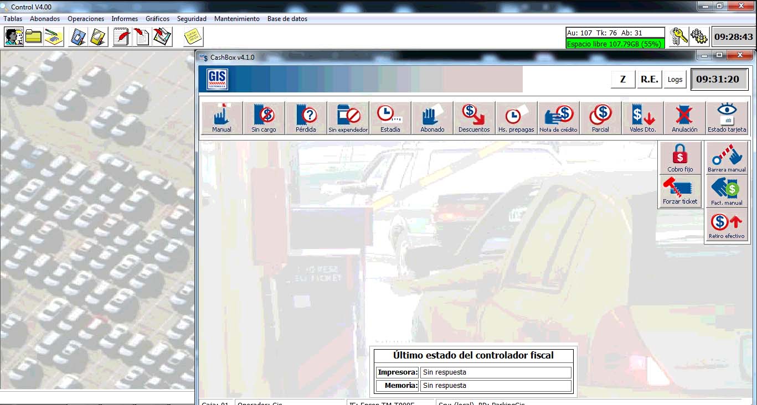Click the pencil and notepad icon in Control toolbar
Screen dimensions: 757x405
[x=54, y=37]
